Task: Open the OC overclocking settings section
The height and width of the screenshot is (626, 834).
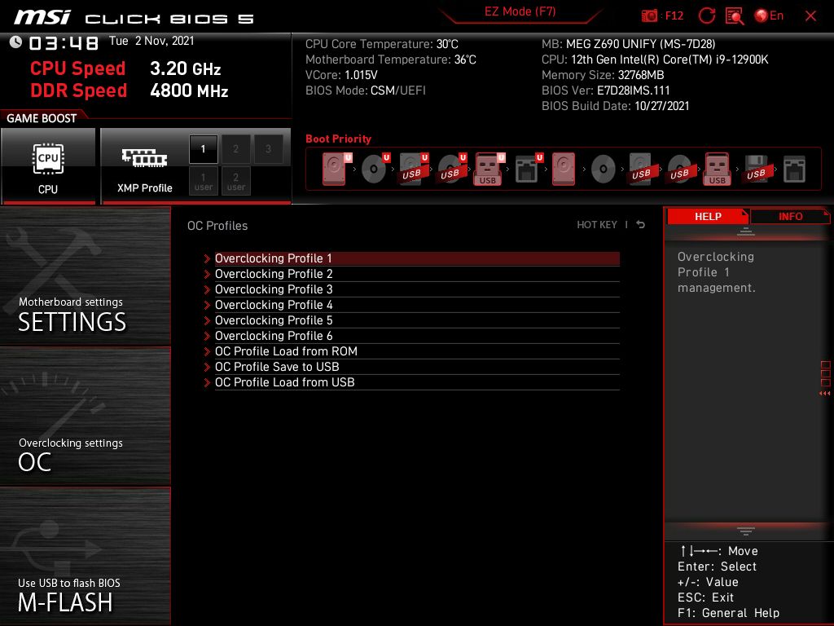Action: click(85, 417)
